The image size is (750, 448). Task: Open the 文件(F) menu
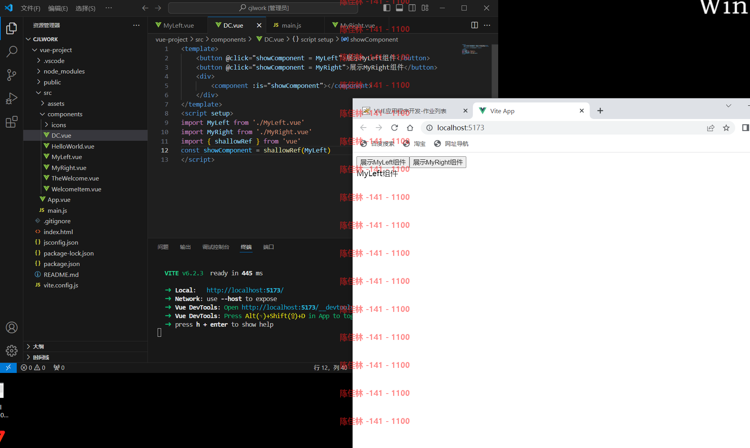coord(30,8)
